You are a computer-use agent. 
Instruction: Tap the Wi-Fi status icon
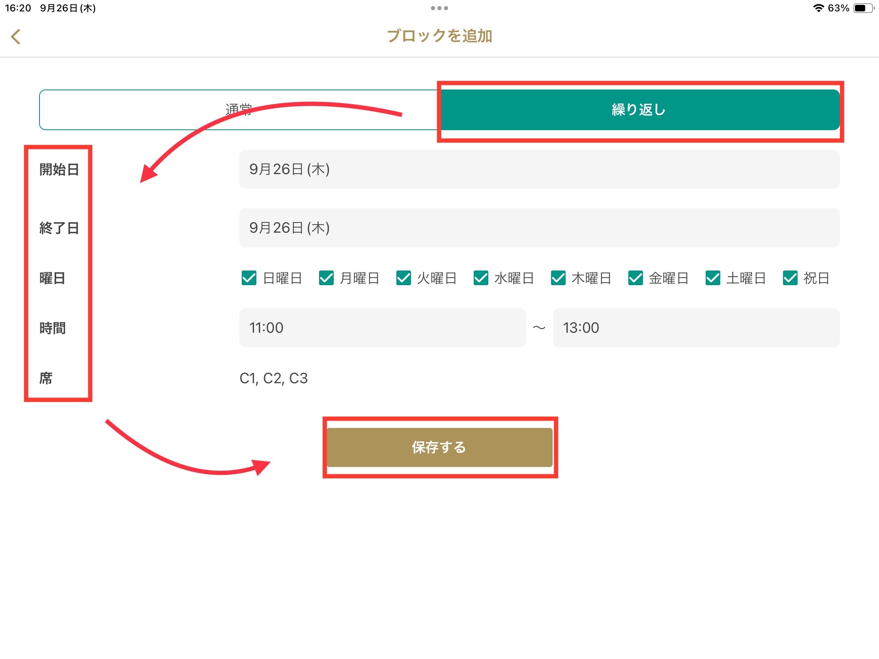tap(818, 8)
